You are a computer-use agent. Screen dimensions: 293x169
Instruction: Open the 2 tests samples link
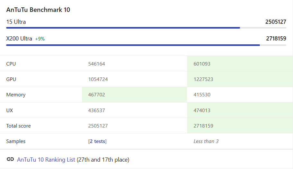[97, 141]
